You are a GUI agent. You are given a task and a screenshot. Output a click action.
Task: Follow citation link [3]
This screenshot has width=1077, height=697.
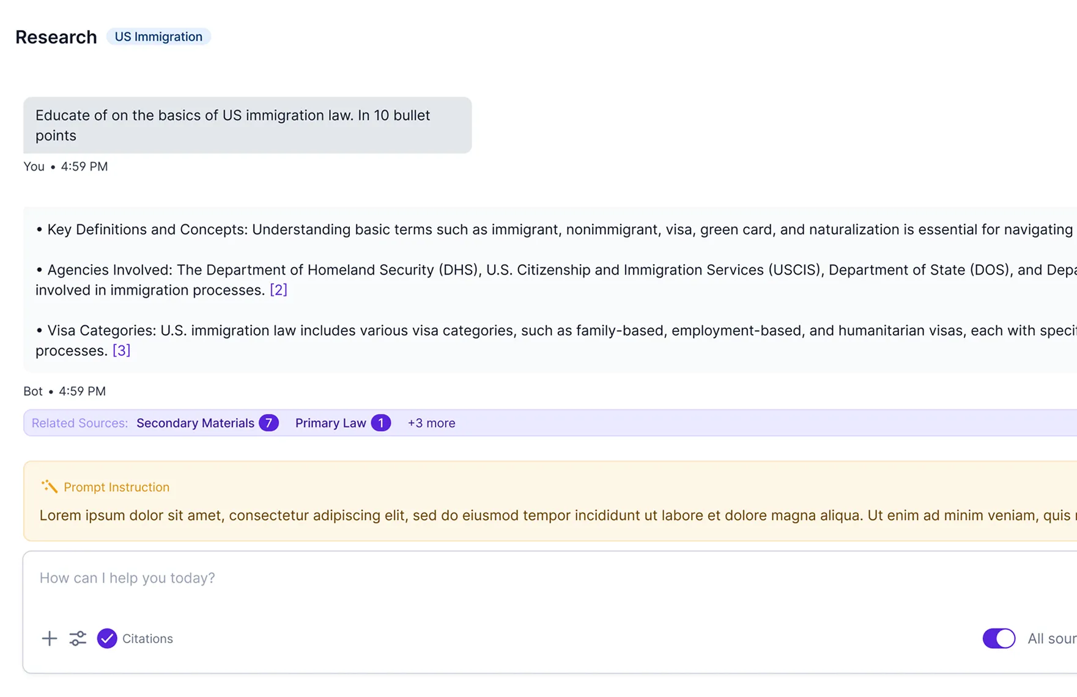[x=121, y=350]
